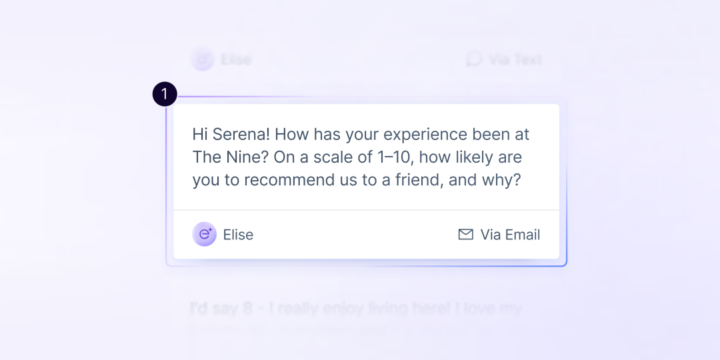Click the sparkle on the Elise logo
The image size is (720, 360).
click(x=210, y=230)
